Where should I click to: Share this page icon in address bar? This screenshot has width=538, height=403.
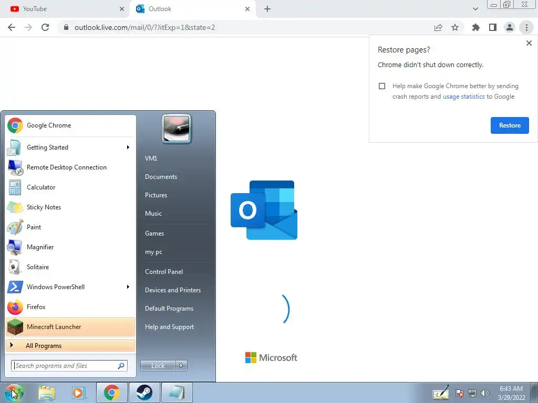(438, 27)
